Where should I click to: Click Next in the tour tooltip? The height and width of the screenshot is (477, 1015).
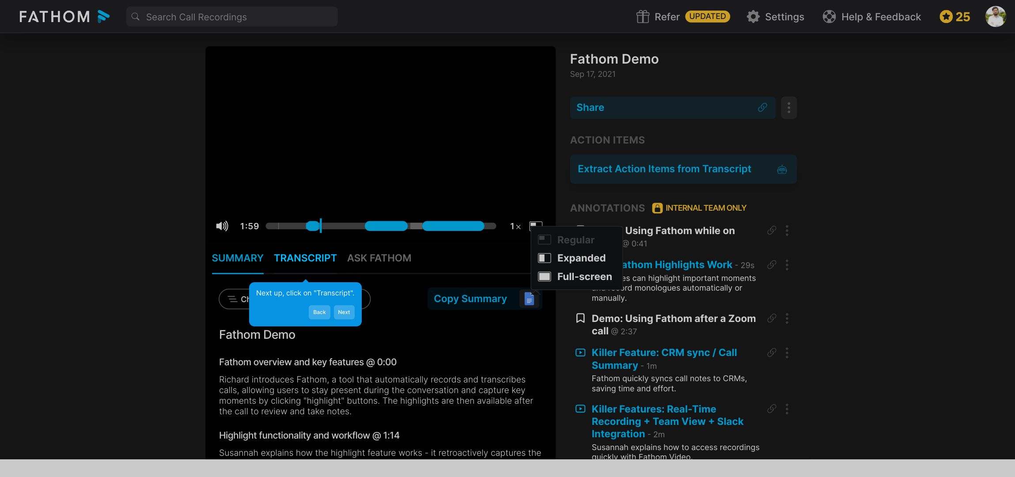(x=344, y=312)
